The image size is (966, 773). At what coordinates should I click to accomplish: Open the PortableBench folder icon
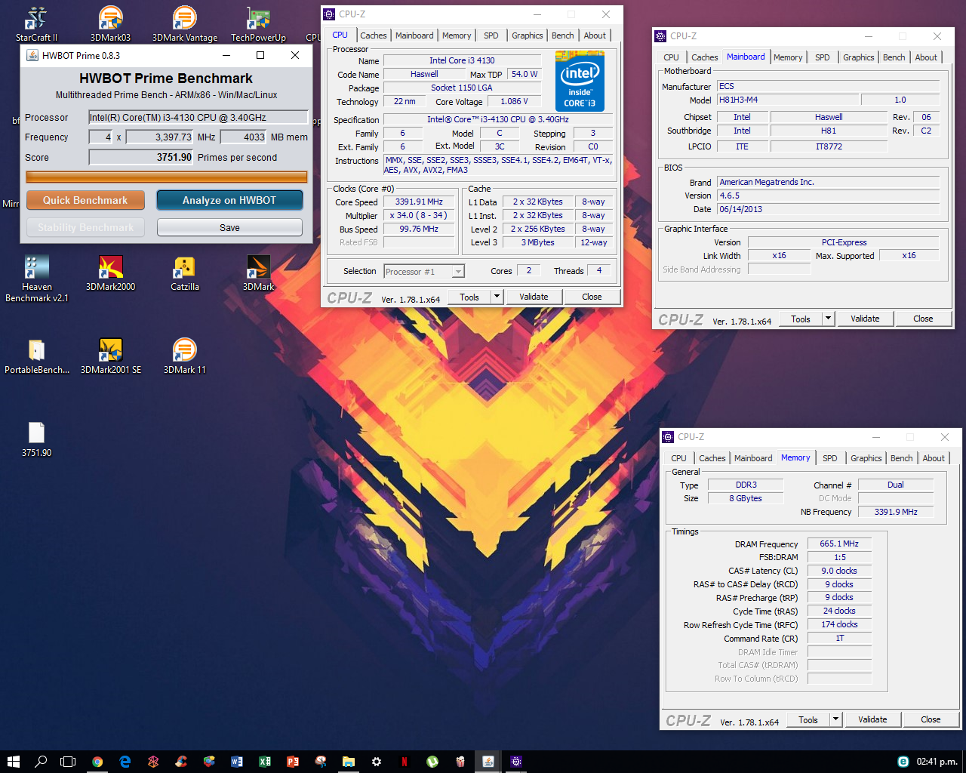point(36,356)
